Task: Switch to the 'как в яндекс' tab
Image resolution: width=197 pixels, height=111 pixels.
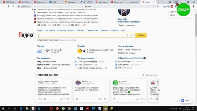Action: 102,2
